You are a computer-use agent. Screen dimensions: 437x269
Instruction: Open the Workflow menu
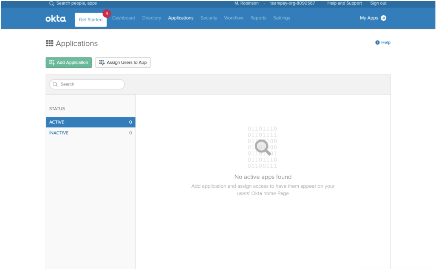tap(233, 18)
